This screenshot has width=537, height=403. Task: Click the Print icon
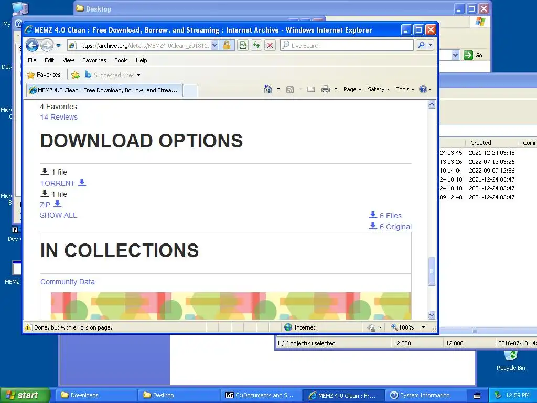(x=325, y=89)
